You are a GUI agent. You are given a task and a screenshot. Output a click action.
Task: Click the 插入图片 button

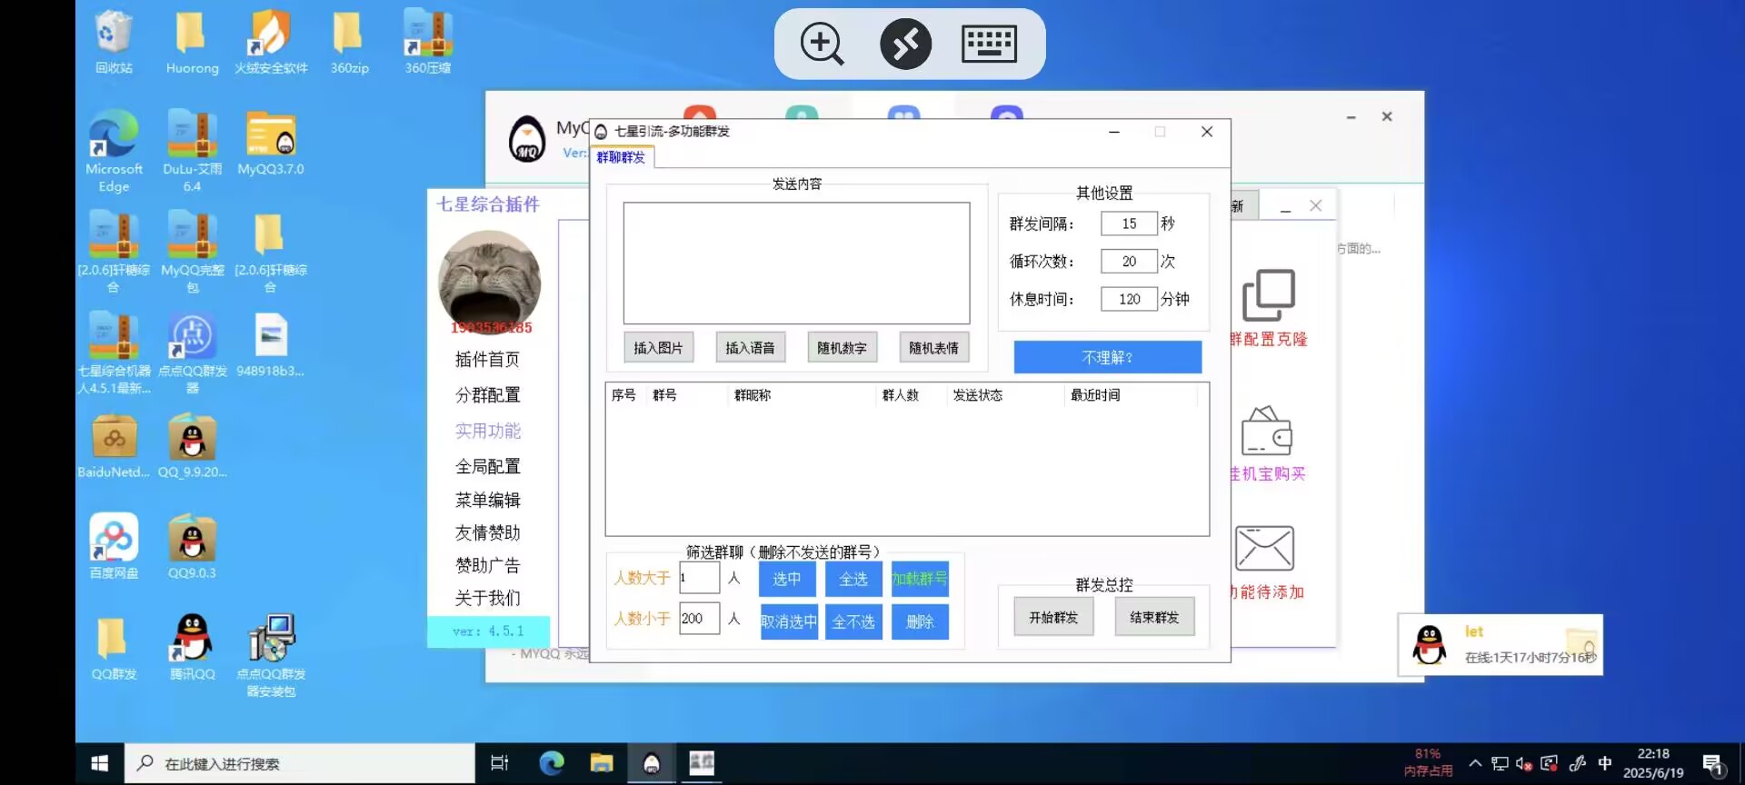point(658,348)
